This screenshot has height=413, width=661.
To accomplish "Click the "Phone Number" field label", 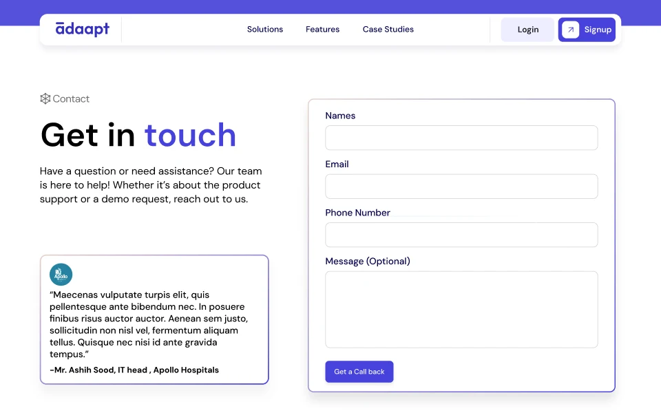I will (x=357, y=213).
